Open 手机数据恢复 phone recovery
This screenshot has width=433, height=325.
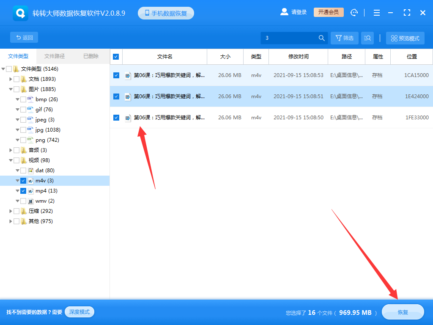(165, 13)
